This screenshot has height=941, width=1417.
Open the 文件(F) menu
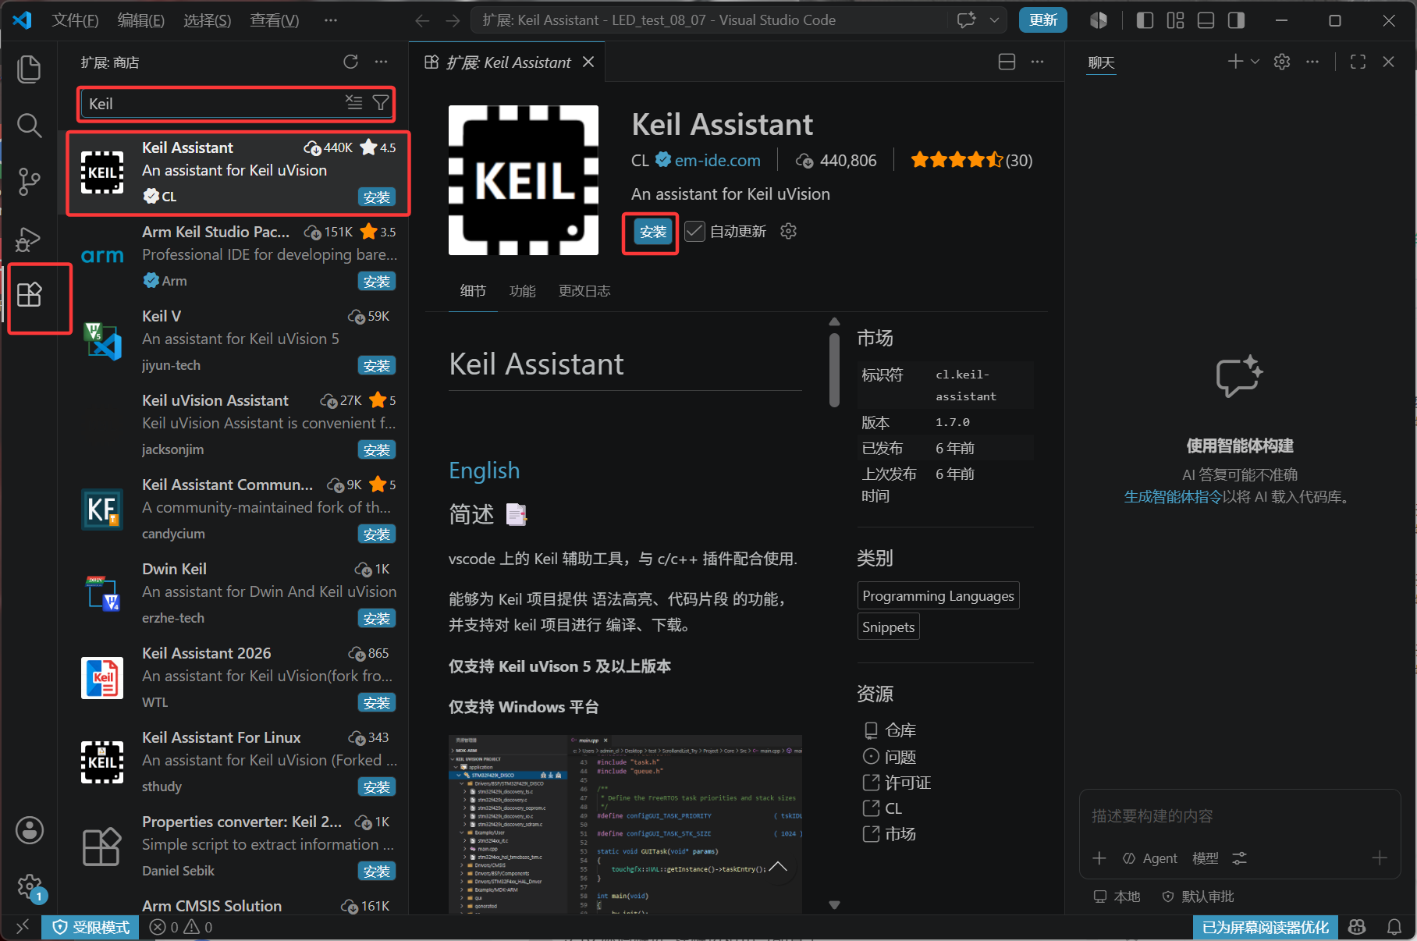pos(75,20)
